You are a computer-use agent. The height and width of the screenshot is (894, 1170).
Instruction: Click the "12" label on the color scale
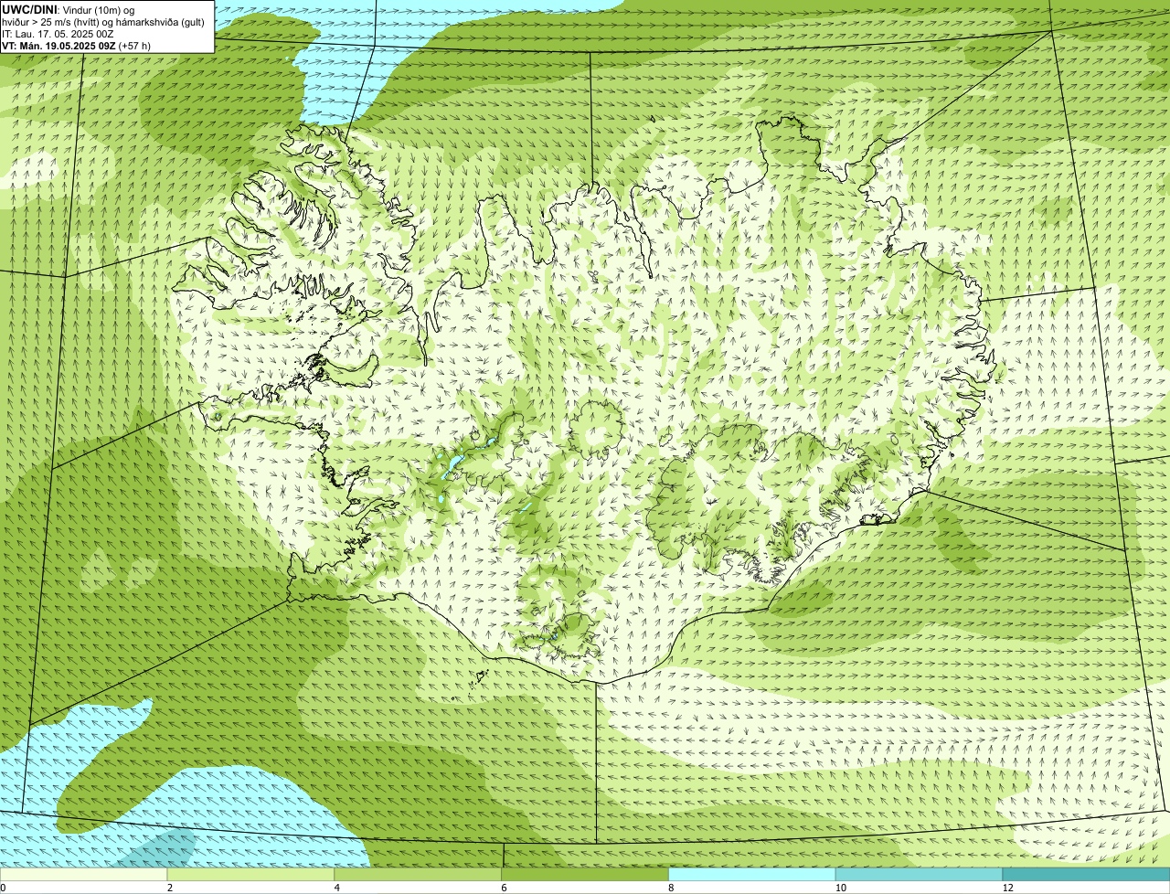tap(1007, 888)
